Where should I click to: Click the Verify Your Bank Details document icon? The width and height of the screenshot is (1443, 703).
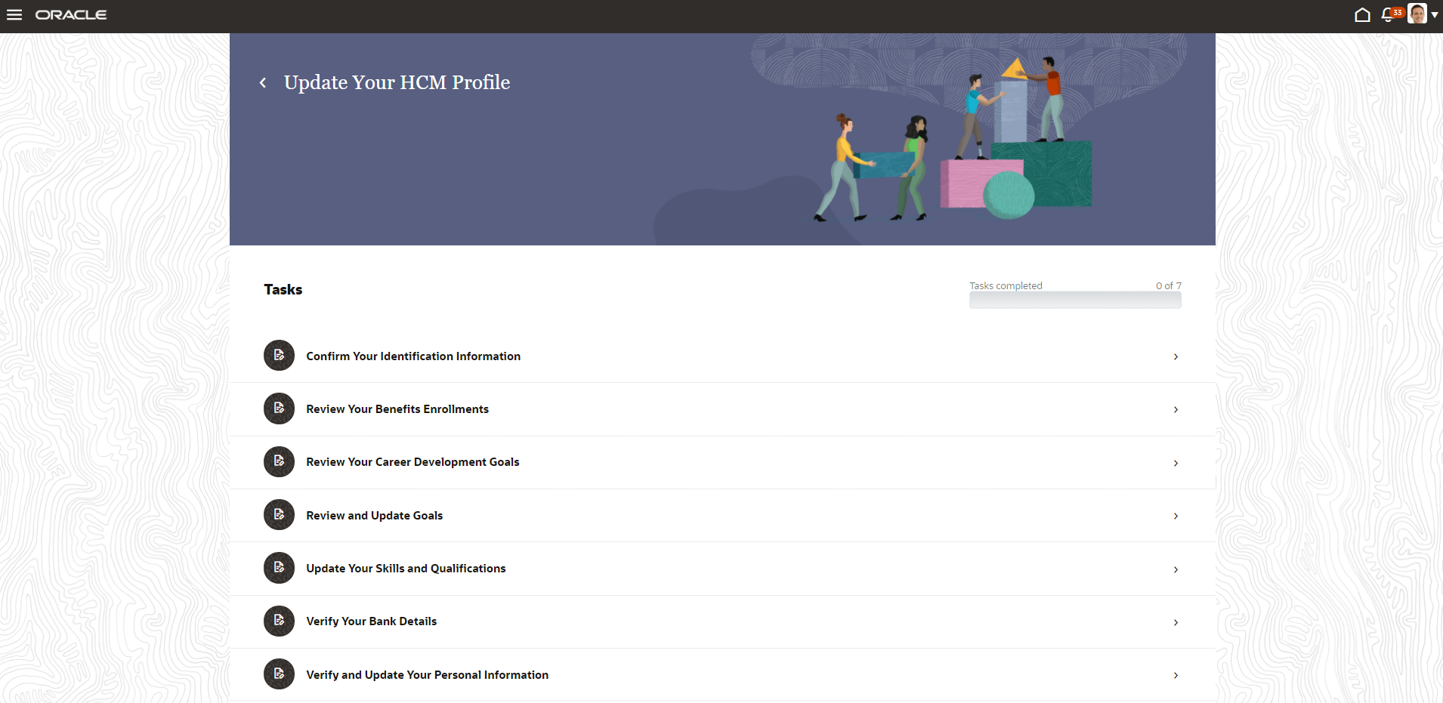279,621
